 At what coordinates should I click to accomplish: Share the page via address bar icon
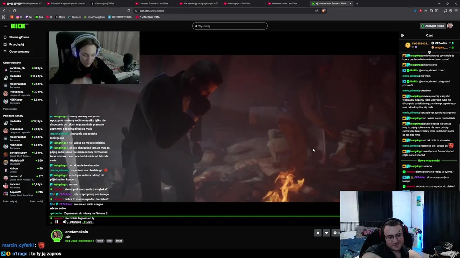tap(317, 11)
